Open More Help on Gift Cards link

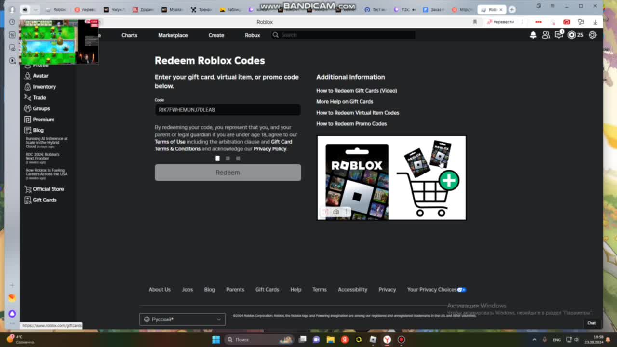pos(345,102)
